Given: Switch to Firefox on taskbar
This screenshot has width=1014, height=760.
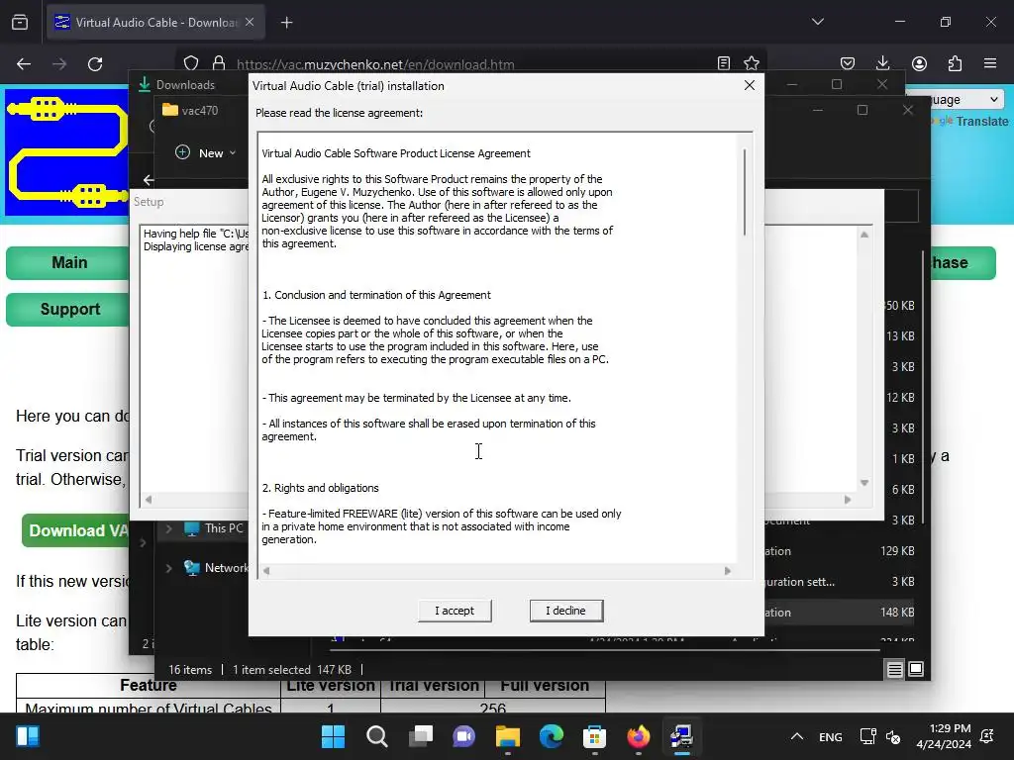Looking at the screenshot, I should pyautogui.click(x=639, y=736).
